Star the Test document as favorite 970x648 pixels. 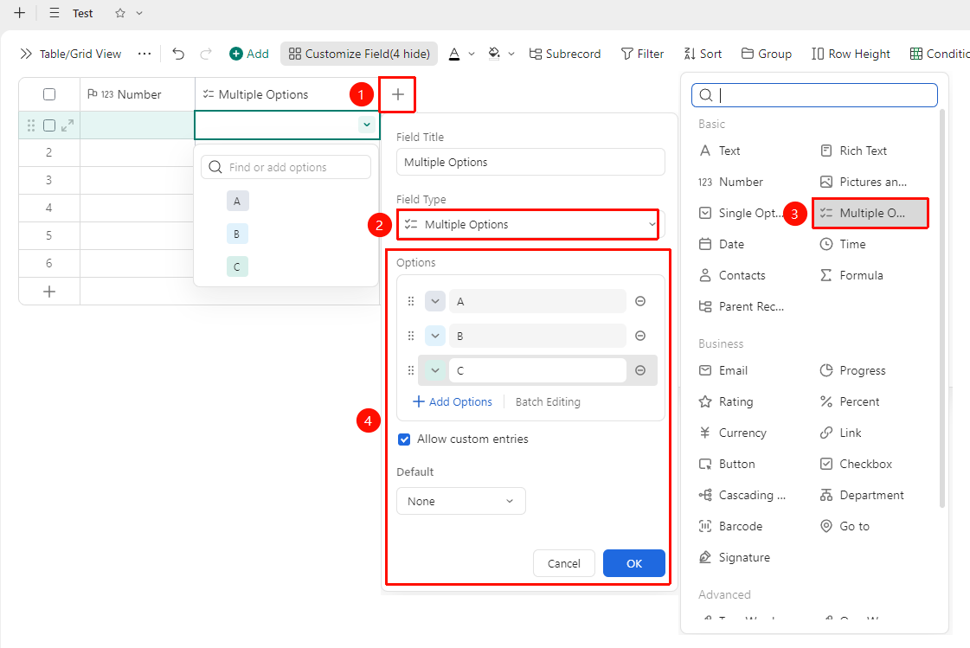(x=120, y=13)
